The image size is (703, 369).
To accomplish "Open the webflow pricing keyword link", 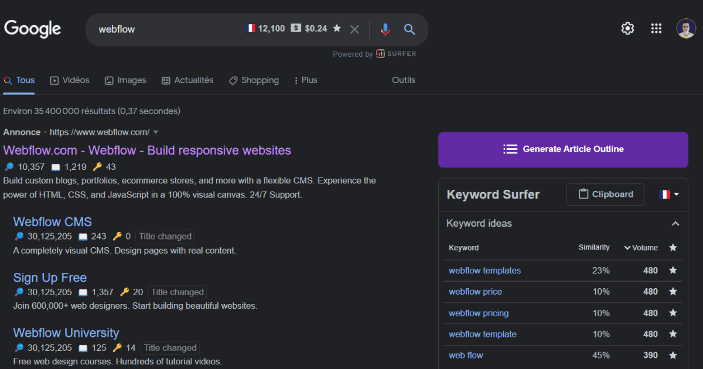I will click(x=479, y=313).
